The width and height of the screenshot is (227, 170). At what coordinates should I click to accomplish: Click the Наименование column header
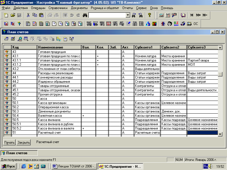tap(59, 47)
